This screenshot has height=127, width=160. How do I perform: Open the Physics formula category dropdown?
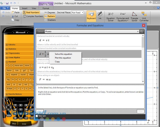[x=91, y=32]
